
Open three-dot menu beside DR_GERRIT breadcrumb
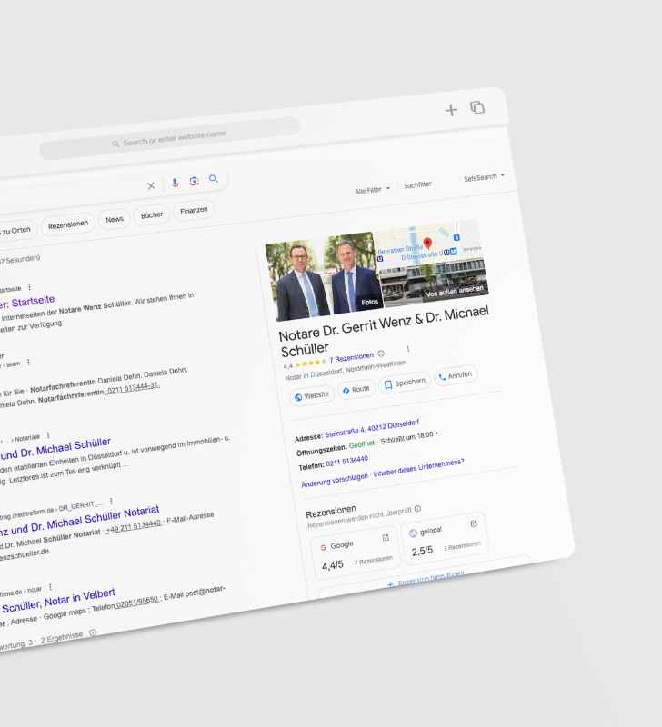coord(111,502)
